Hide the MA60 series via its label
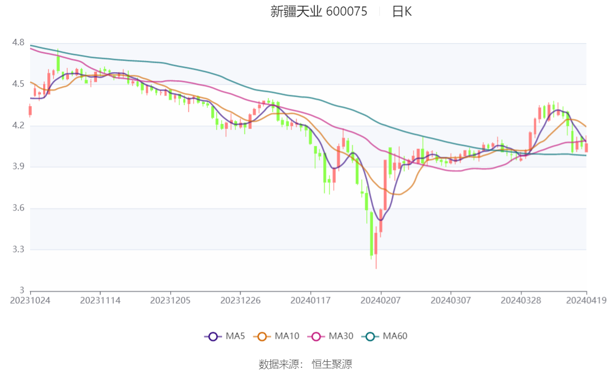 point(395,336)
